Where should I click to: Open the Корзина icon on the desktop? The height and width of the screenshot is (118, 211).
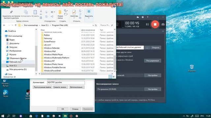pyautogui.click(x=192, y=68)
